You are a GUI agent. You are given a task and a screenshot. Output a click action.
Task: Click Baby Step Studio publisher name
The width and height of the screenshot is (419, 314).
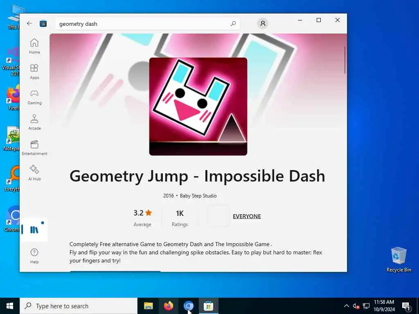pos(198,196)
